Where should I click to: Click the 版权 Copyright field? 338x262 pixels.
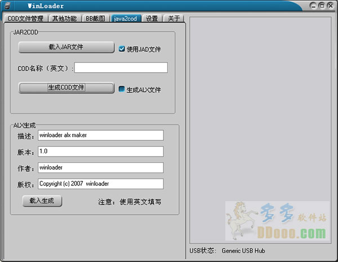pyautogui.click(x=101, y=184)
